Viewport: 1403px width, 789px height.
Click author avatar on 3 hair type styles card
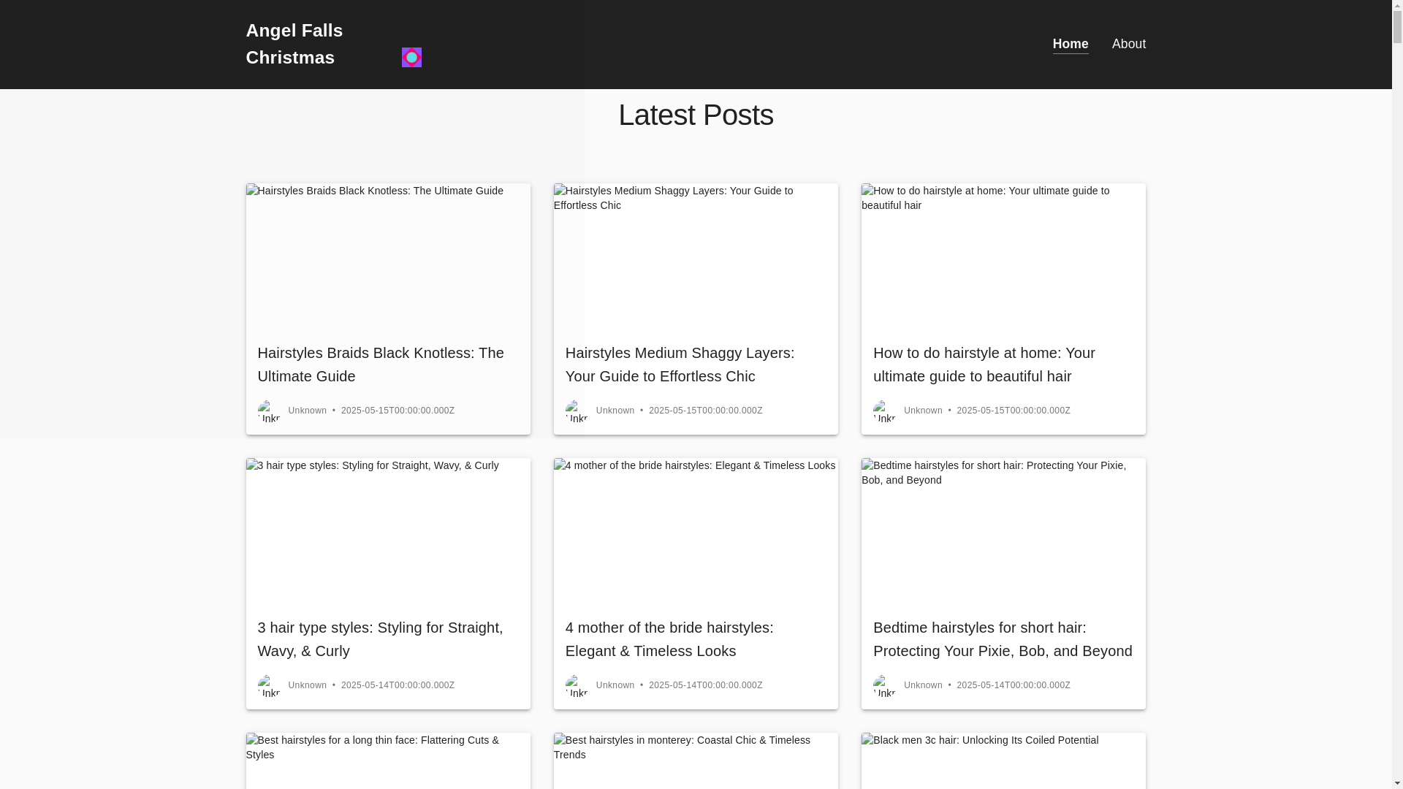pos(269,685)
